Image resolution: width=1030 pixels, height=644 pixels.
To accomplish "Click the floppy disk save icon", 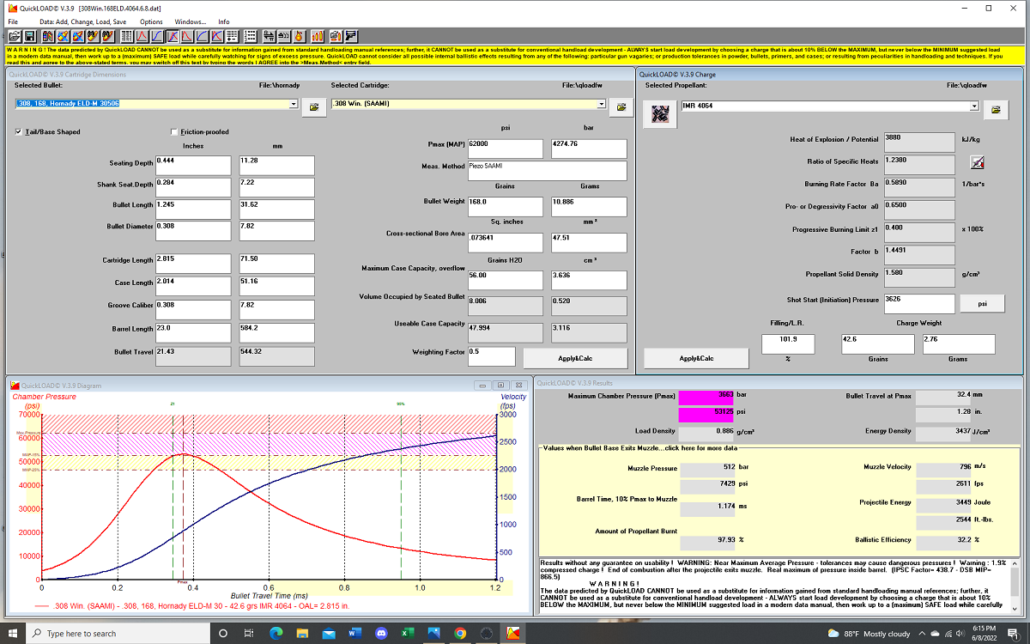I will point(30,36).
